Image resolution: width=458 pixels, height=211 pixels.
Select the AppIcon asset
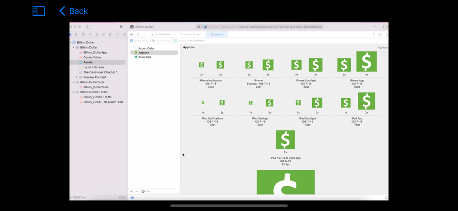coord(154,53)
